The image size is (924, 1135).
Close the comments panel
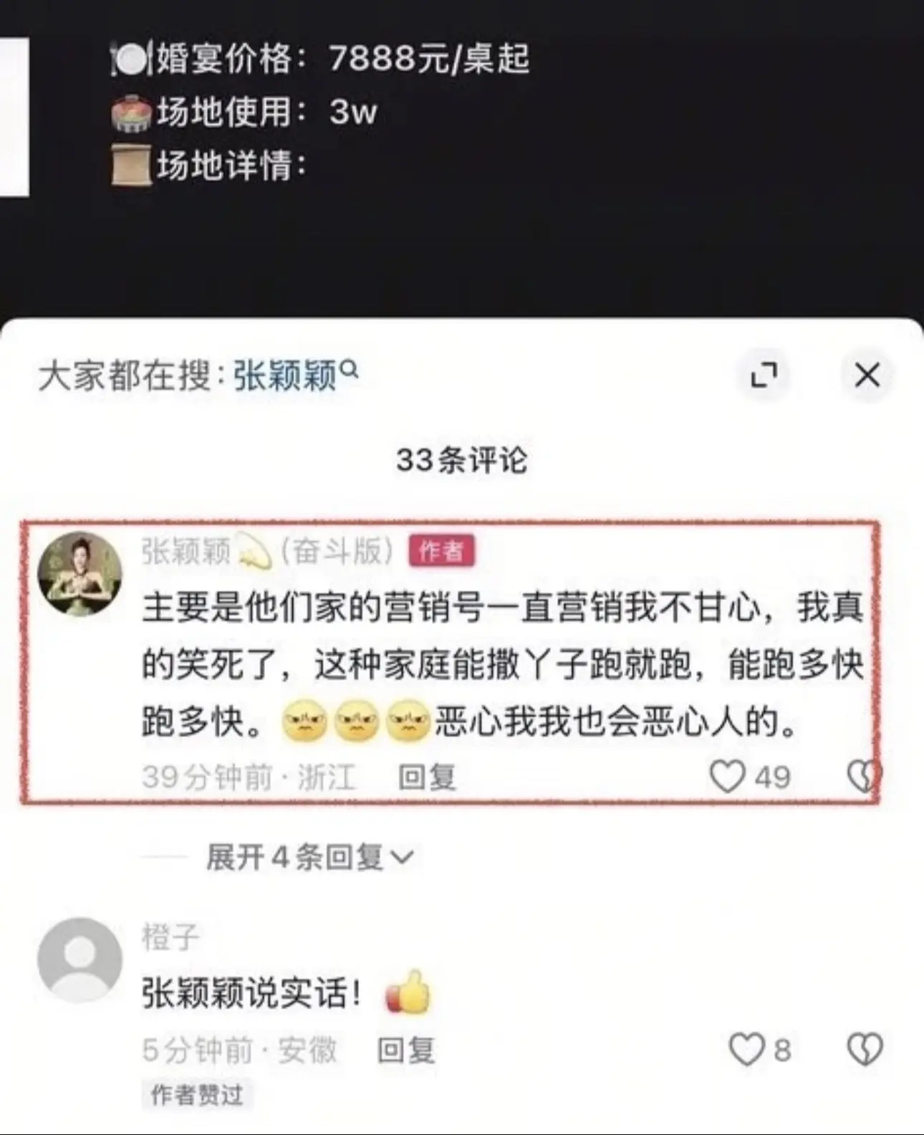point(867,375)
